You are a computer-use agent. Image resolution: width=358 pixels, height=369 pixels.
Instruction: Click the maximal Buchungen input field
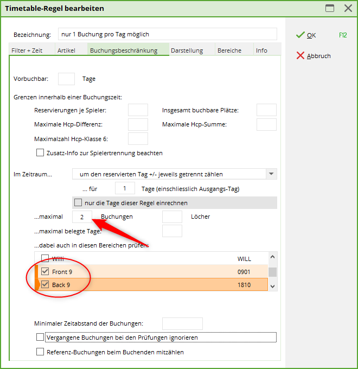tap(82, 217)
